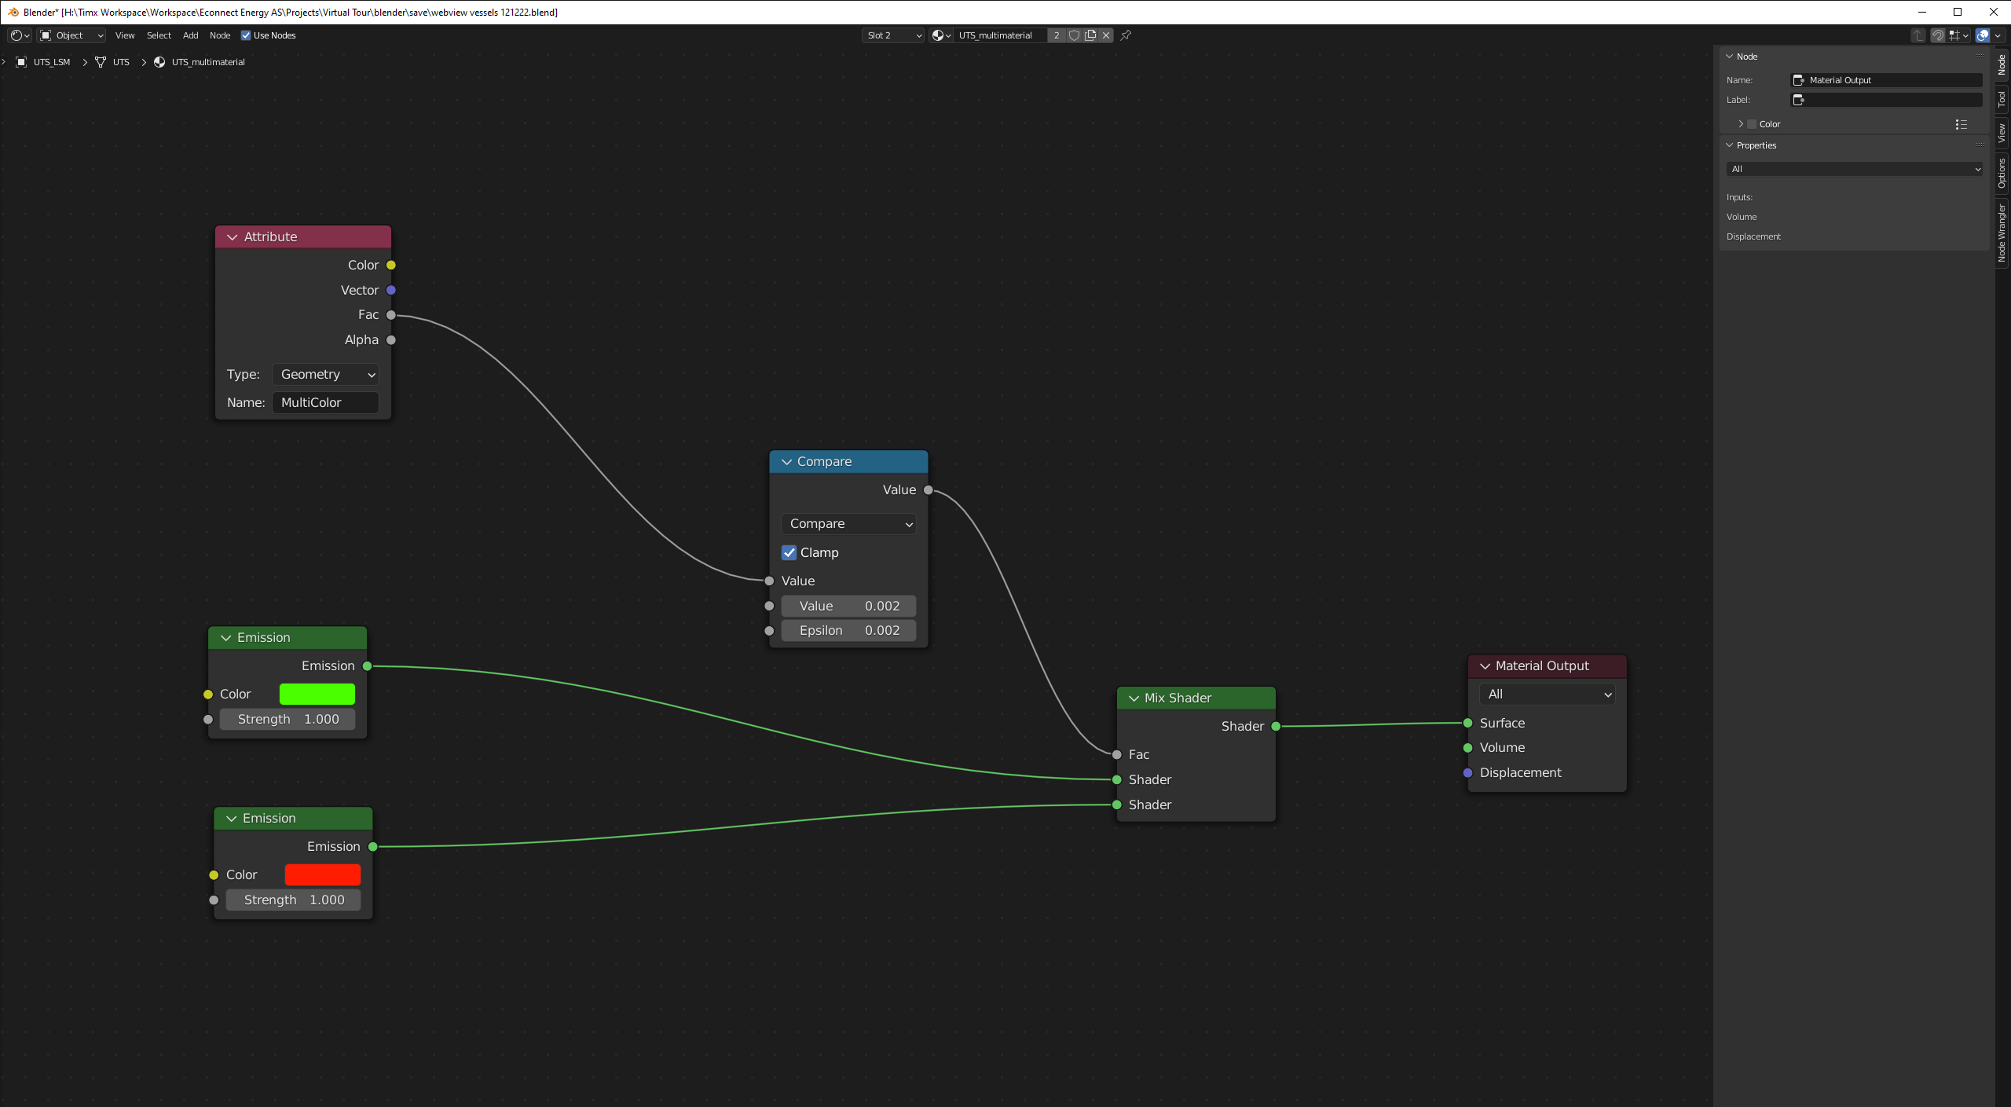The width and height of the screenshot is (2011, 1107).
Task: Toggle overlays with the highlighted overlay button
Action: [x=1984, y=35]
